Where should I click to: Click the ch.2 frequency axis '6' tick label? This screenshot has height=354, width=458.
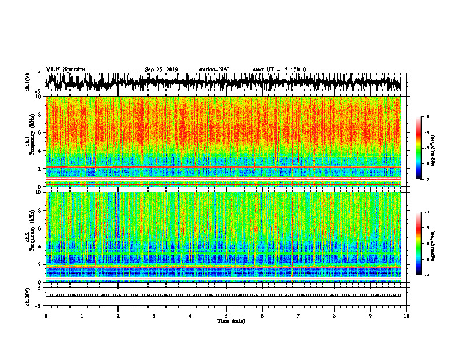[x=40, y=228]
